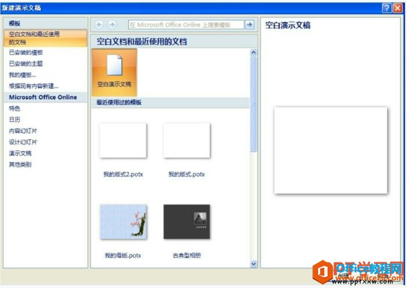The image size is (407, 288).
Task: Click the scroll down arrow of template list
Action: (x=253, y=264)
